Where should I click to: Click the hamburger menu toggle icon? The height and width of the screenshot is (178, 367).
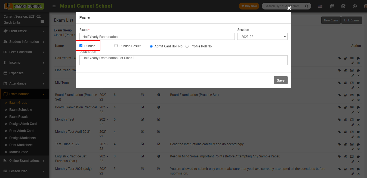click(54, 6)
